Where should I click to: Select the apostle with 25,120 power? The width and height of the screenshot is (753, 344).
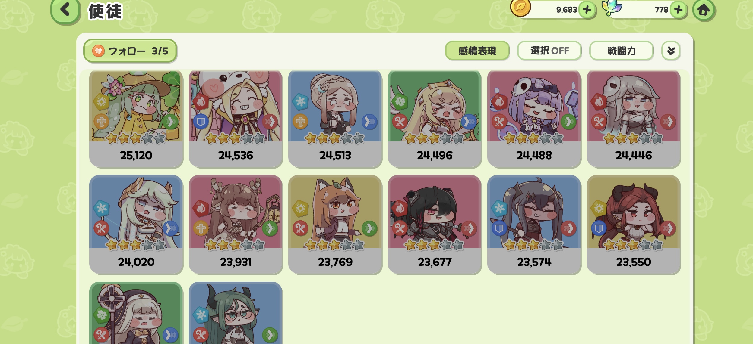pos(136,119)
